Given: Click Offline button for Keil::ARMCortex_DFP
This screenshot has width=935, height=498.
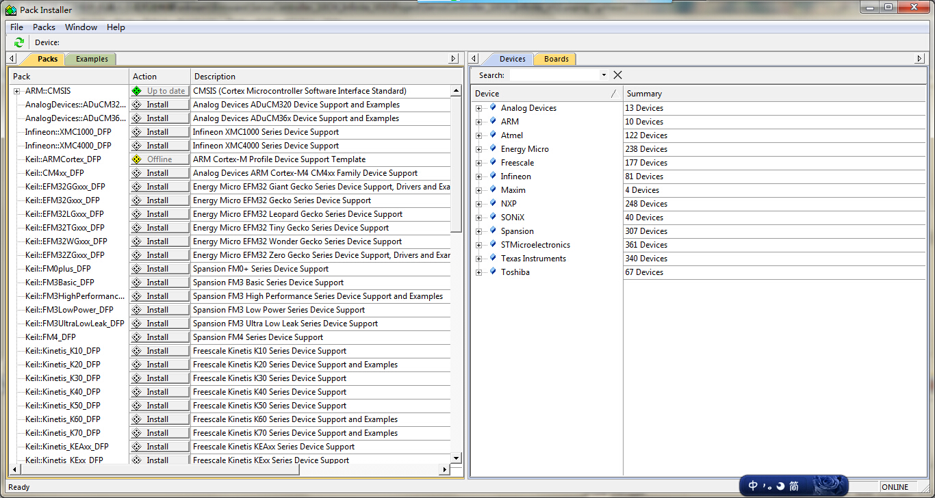Looking at the screenshot, I should (x=159, y=159).
